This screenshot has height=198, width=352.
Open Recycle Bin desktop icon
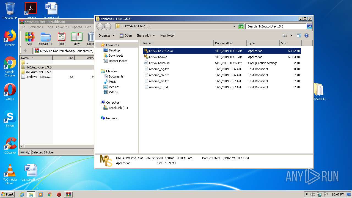click(10, 11)
